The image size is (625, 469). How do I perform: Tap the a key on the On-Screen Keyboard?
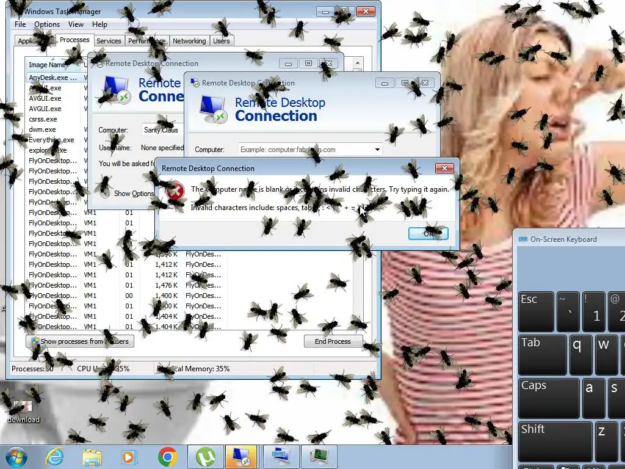click(x=593, y=398)
